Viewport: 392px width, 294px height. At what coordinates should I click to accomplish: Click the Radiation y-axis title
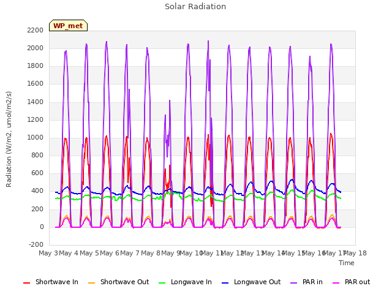pos(9,139)
